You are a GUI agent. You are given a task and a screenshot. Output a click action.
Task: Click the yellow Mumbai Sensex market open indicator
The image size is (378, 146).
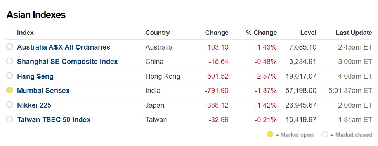coord(9,91)
